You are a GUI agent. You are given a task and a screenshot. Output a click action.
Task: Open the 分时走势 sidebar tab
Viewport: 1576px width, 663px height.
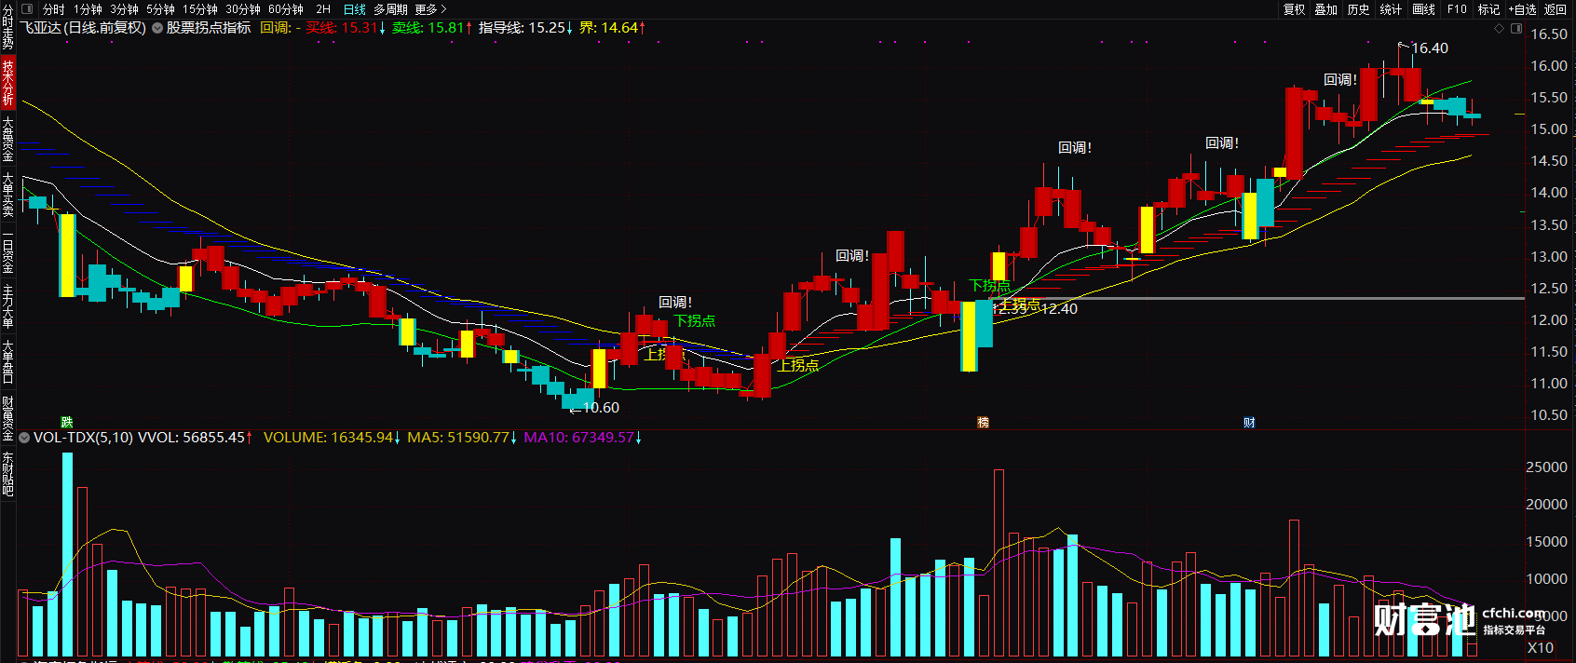[7, 27]
